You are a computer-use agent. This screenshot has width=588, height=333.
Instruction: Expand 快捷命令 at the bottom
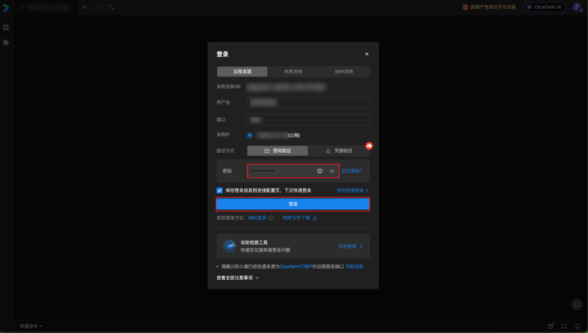click(31, 326)
